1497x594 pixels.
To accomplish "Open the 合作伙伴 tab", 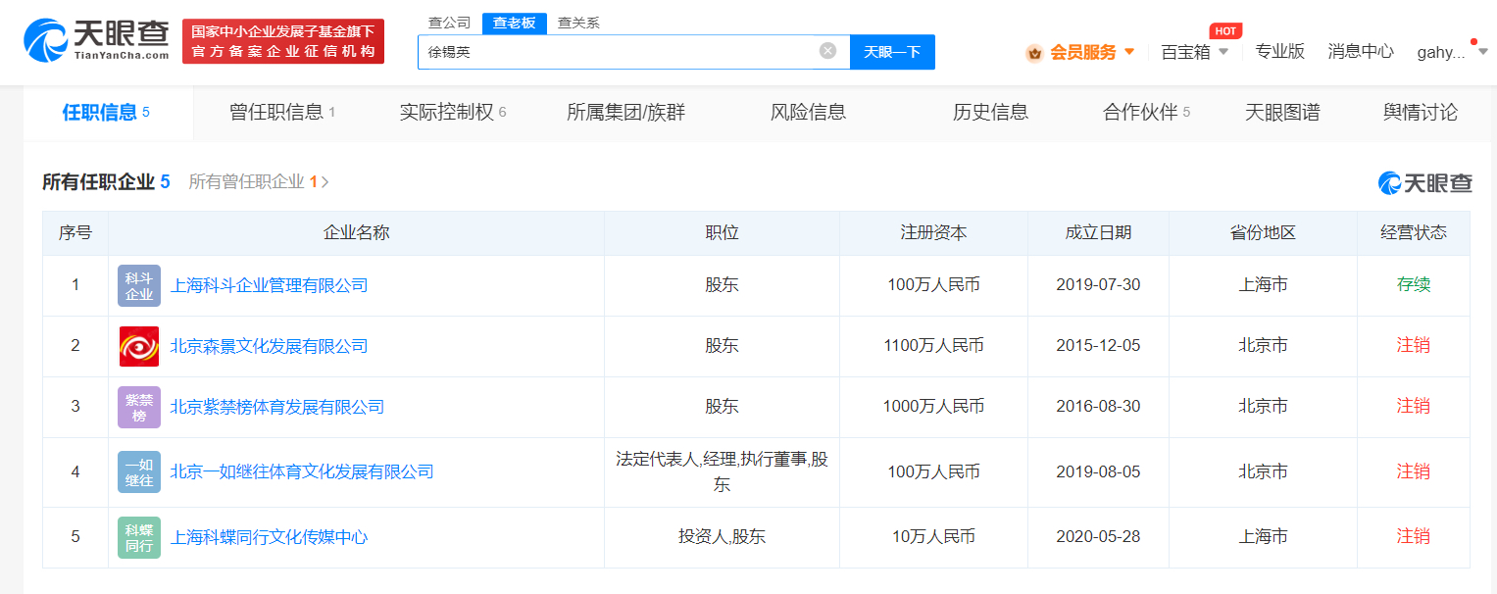I will click(x=1146, y=113).
